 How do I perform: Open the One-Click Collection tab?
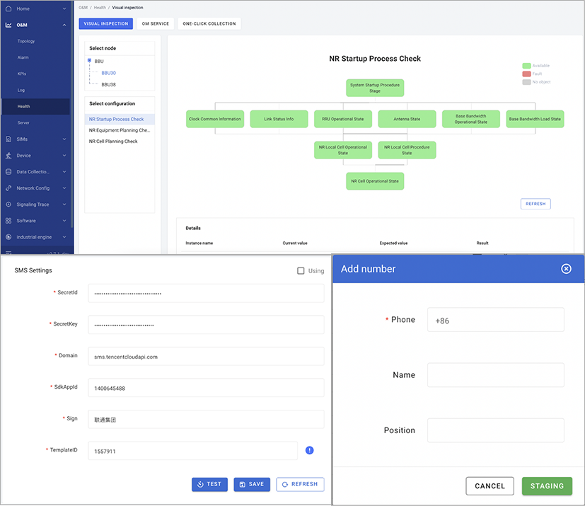coord(209,23)
